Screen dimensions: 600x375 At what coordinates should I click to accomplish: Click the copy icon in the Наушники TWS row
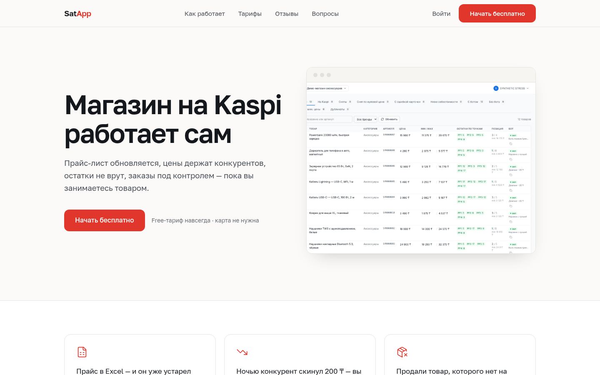tap(510, 237)
